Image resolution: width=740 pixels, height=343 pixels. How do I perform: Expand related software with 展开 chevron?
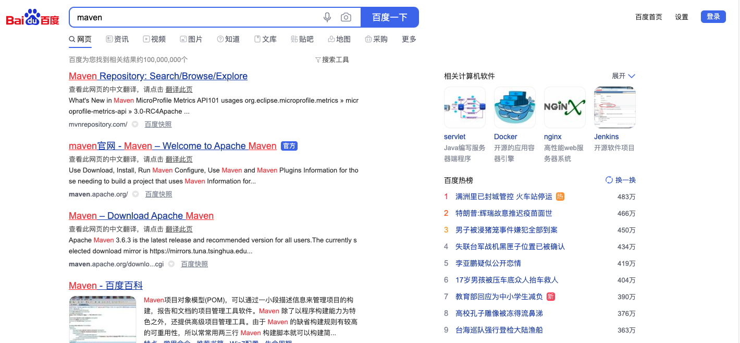(624, 76)
